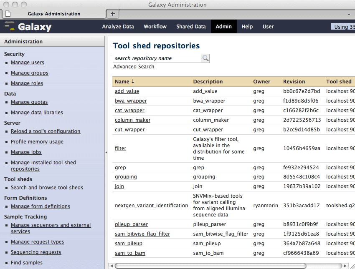
Task: Click the search magnifier icon
Action: pos(205,58)
